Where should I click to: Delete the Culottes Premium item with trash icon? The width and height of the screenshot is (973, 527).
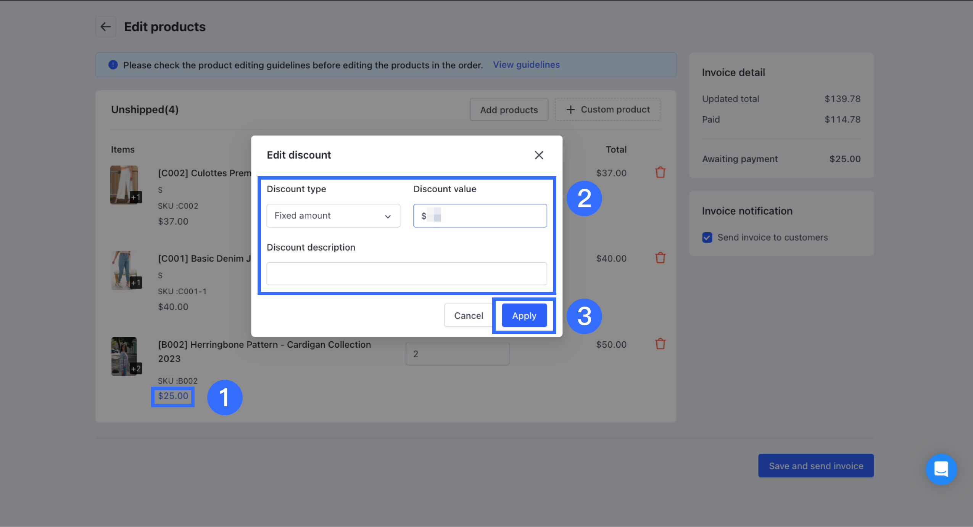pos(660,173)
